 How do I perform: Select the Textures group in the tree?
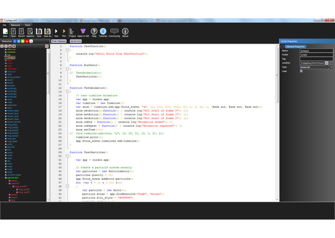11,71
